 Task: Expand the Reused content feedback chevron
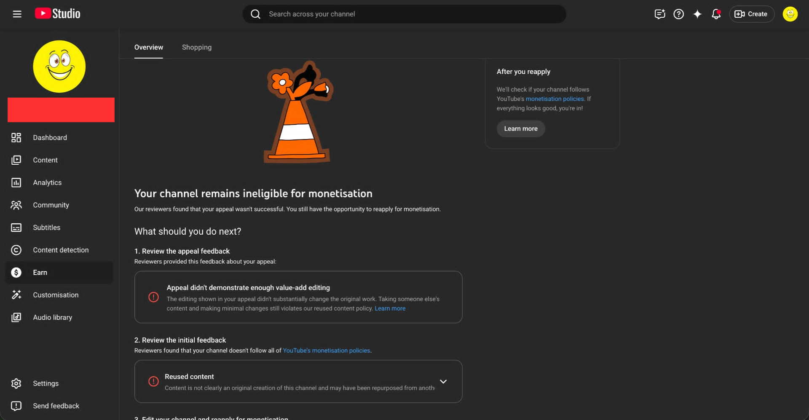point(443,382)
